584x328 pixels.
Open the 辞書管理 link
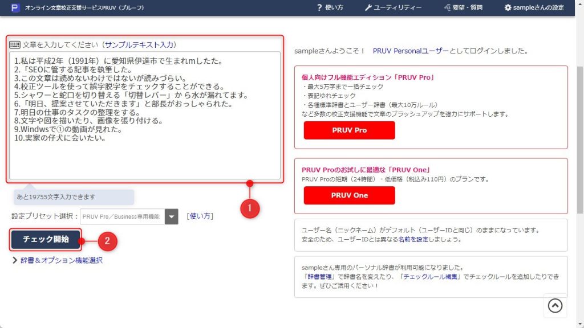coord(319,277)
